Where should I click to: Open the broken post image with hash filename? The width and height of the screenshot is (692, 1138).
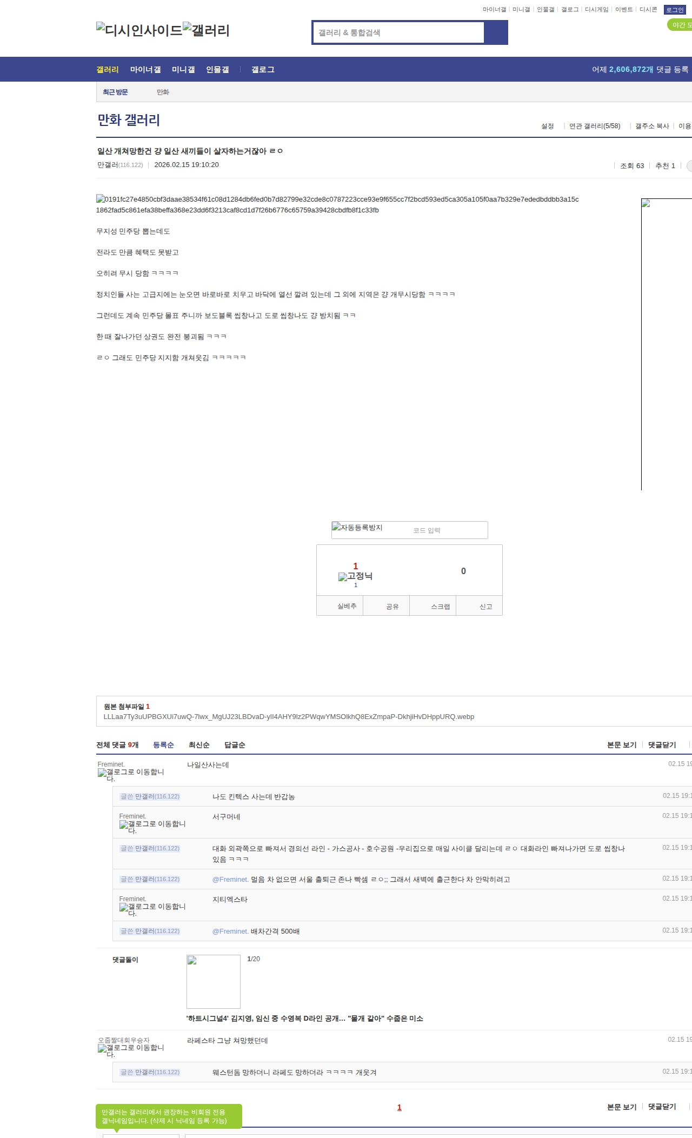[337, 204]
